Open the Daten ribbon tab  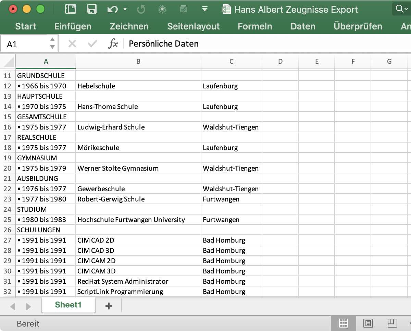[303, 26]
